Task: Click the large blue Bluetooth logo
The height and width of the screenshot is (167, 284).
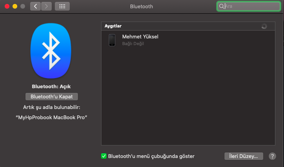Action: pyautogui.click(x=51, y=50)
